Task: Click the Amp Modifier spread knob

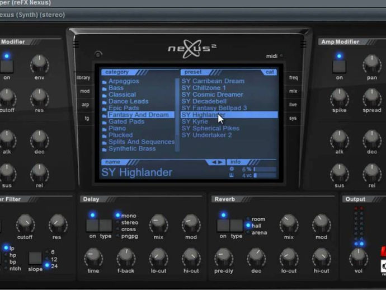Action: pos(371,98)
